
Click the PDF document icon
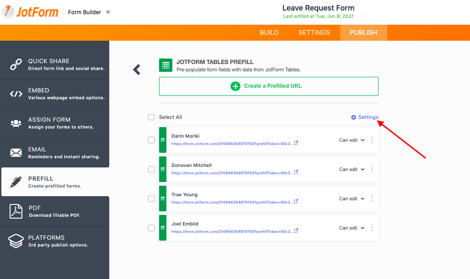point(16,211)
